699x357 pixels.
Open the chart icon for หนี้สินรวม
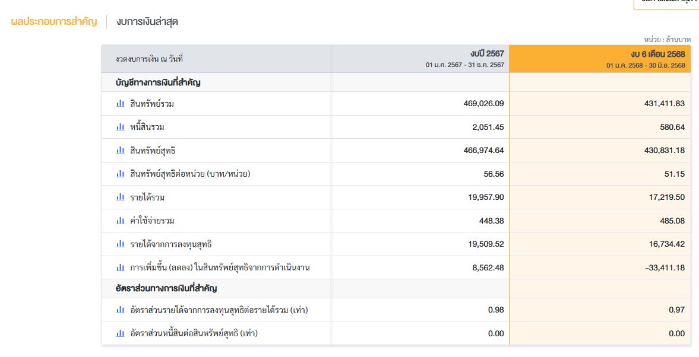coord(121,127)
